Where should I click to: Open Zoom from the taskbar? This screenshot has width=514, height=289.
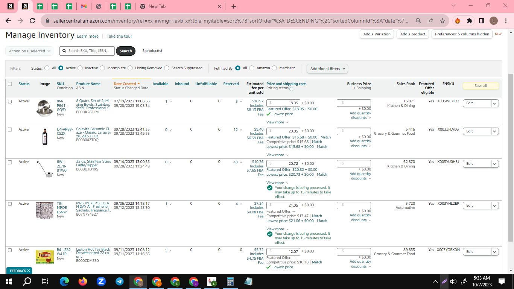click(101, 281)
